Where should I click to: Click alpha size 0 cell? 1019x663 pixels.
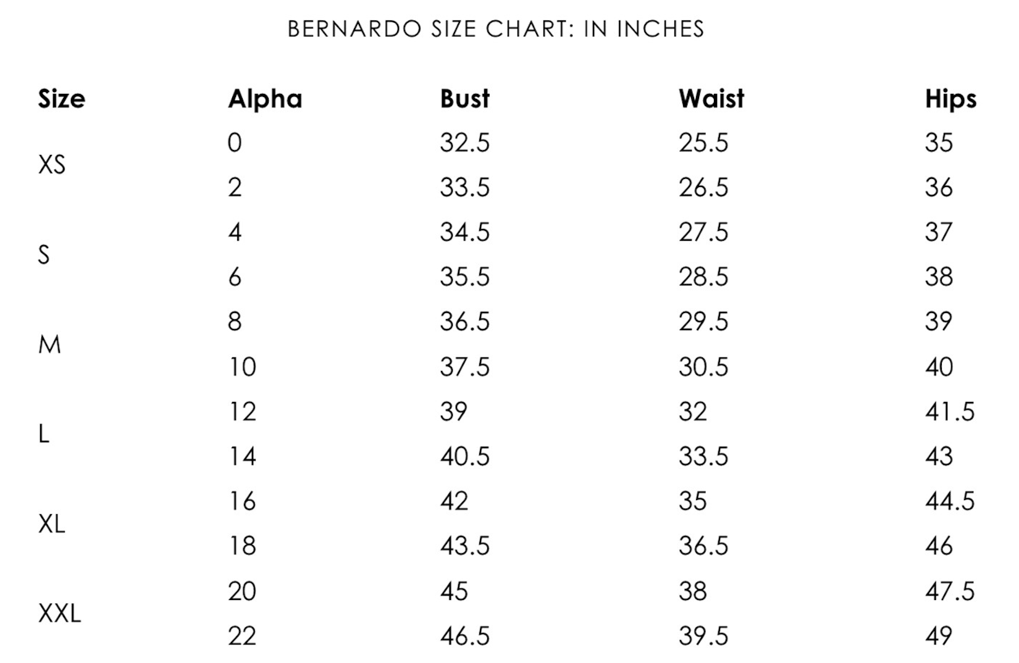pos(235,143)
